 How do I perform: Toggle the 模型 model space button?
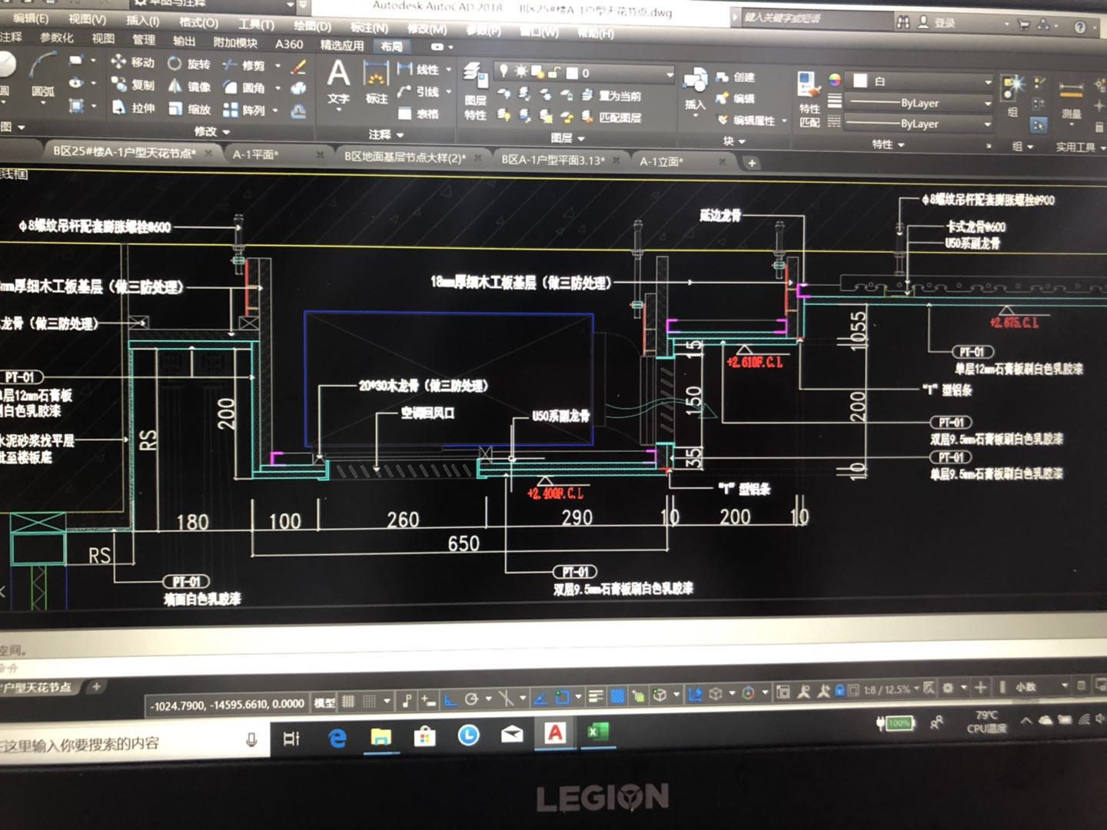(x=324, y=702)
